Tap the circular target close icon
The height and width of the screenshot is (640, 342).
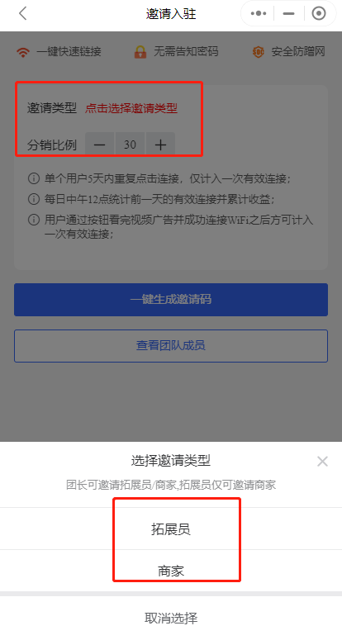click(319, 13)
